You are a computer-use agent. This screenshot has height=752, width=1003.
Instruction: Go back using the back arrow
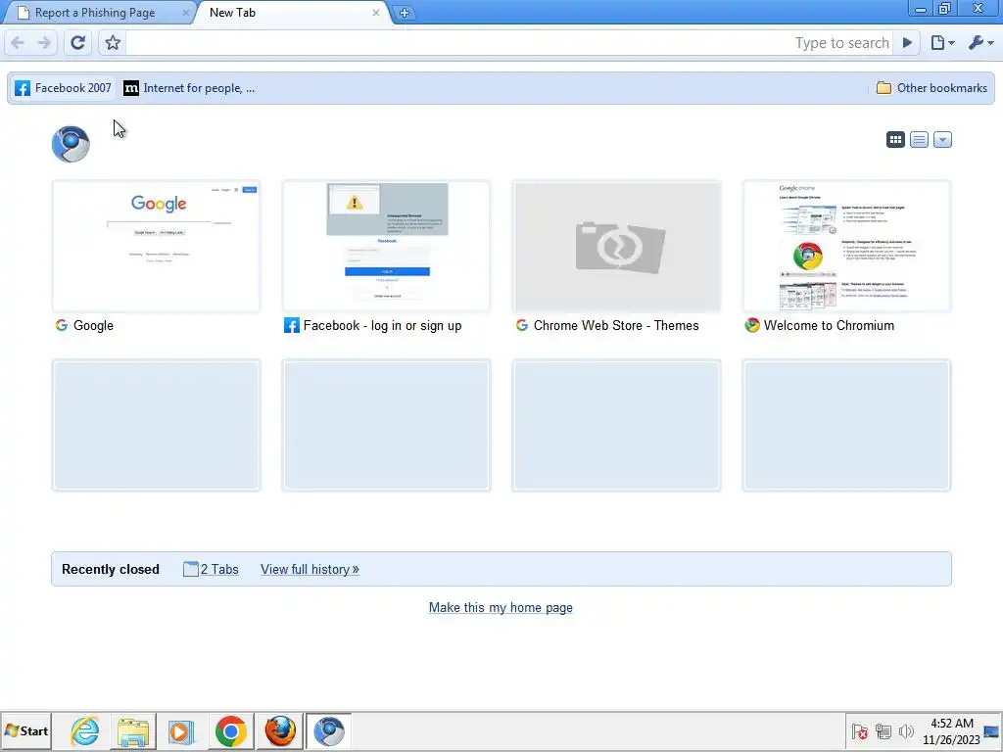(x=18, y=43)
